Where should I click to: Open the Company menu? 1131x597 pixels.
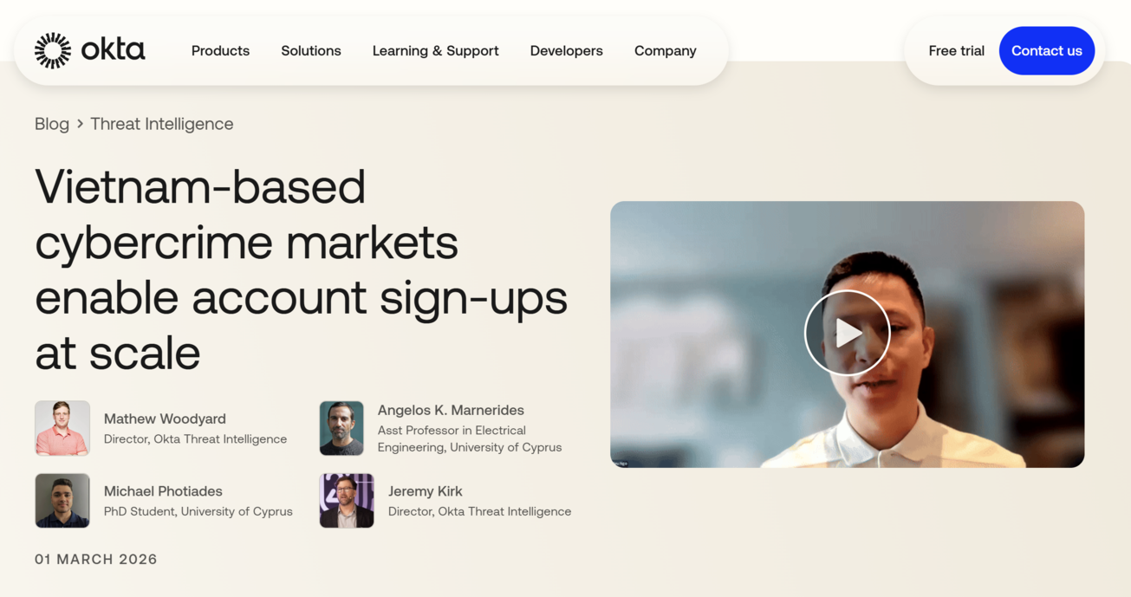click(665, 50)
